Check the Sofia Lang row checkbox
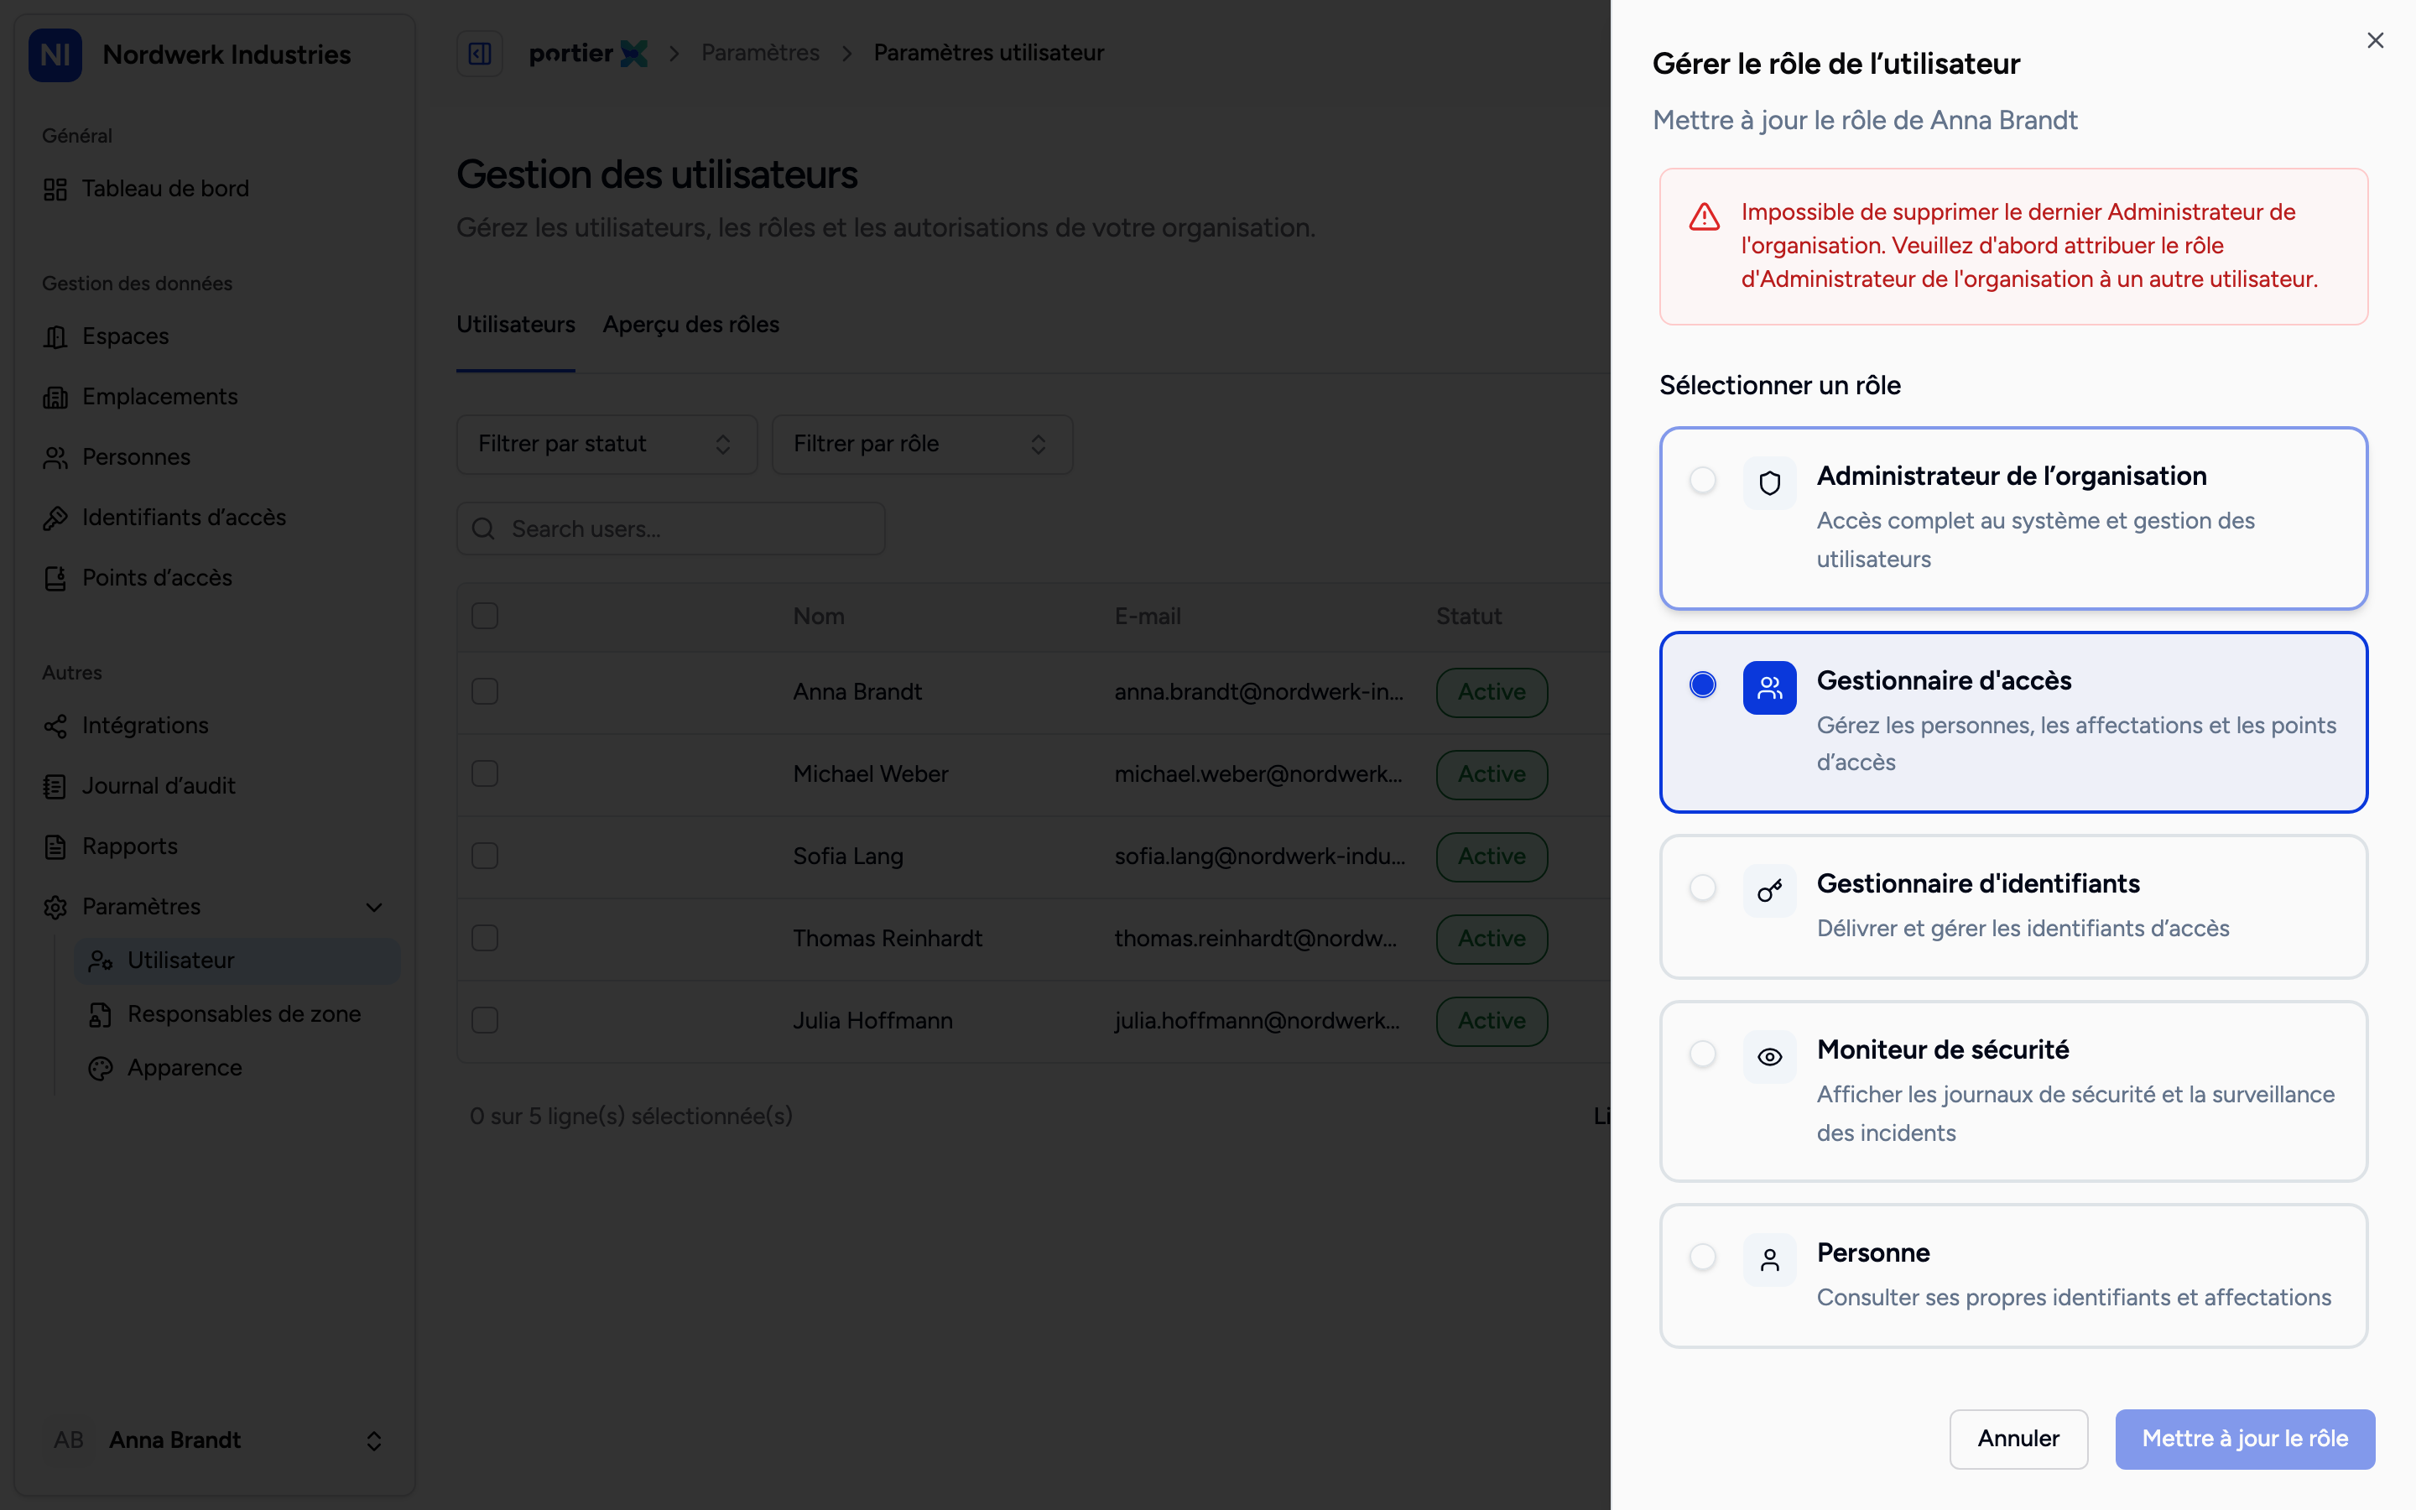The height and width of the screenshot is (1510, 2416). (485, 856)
